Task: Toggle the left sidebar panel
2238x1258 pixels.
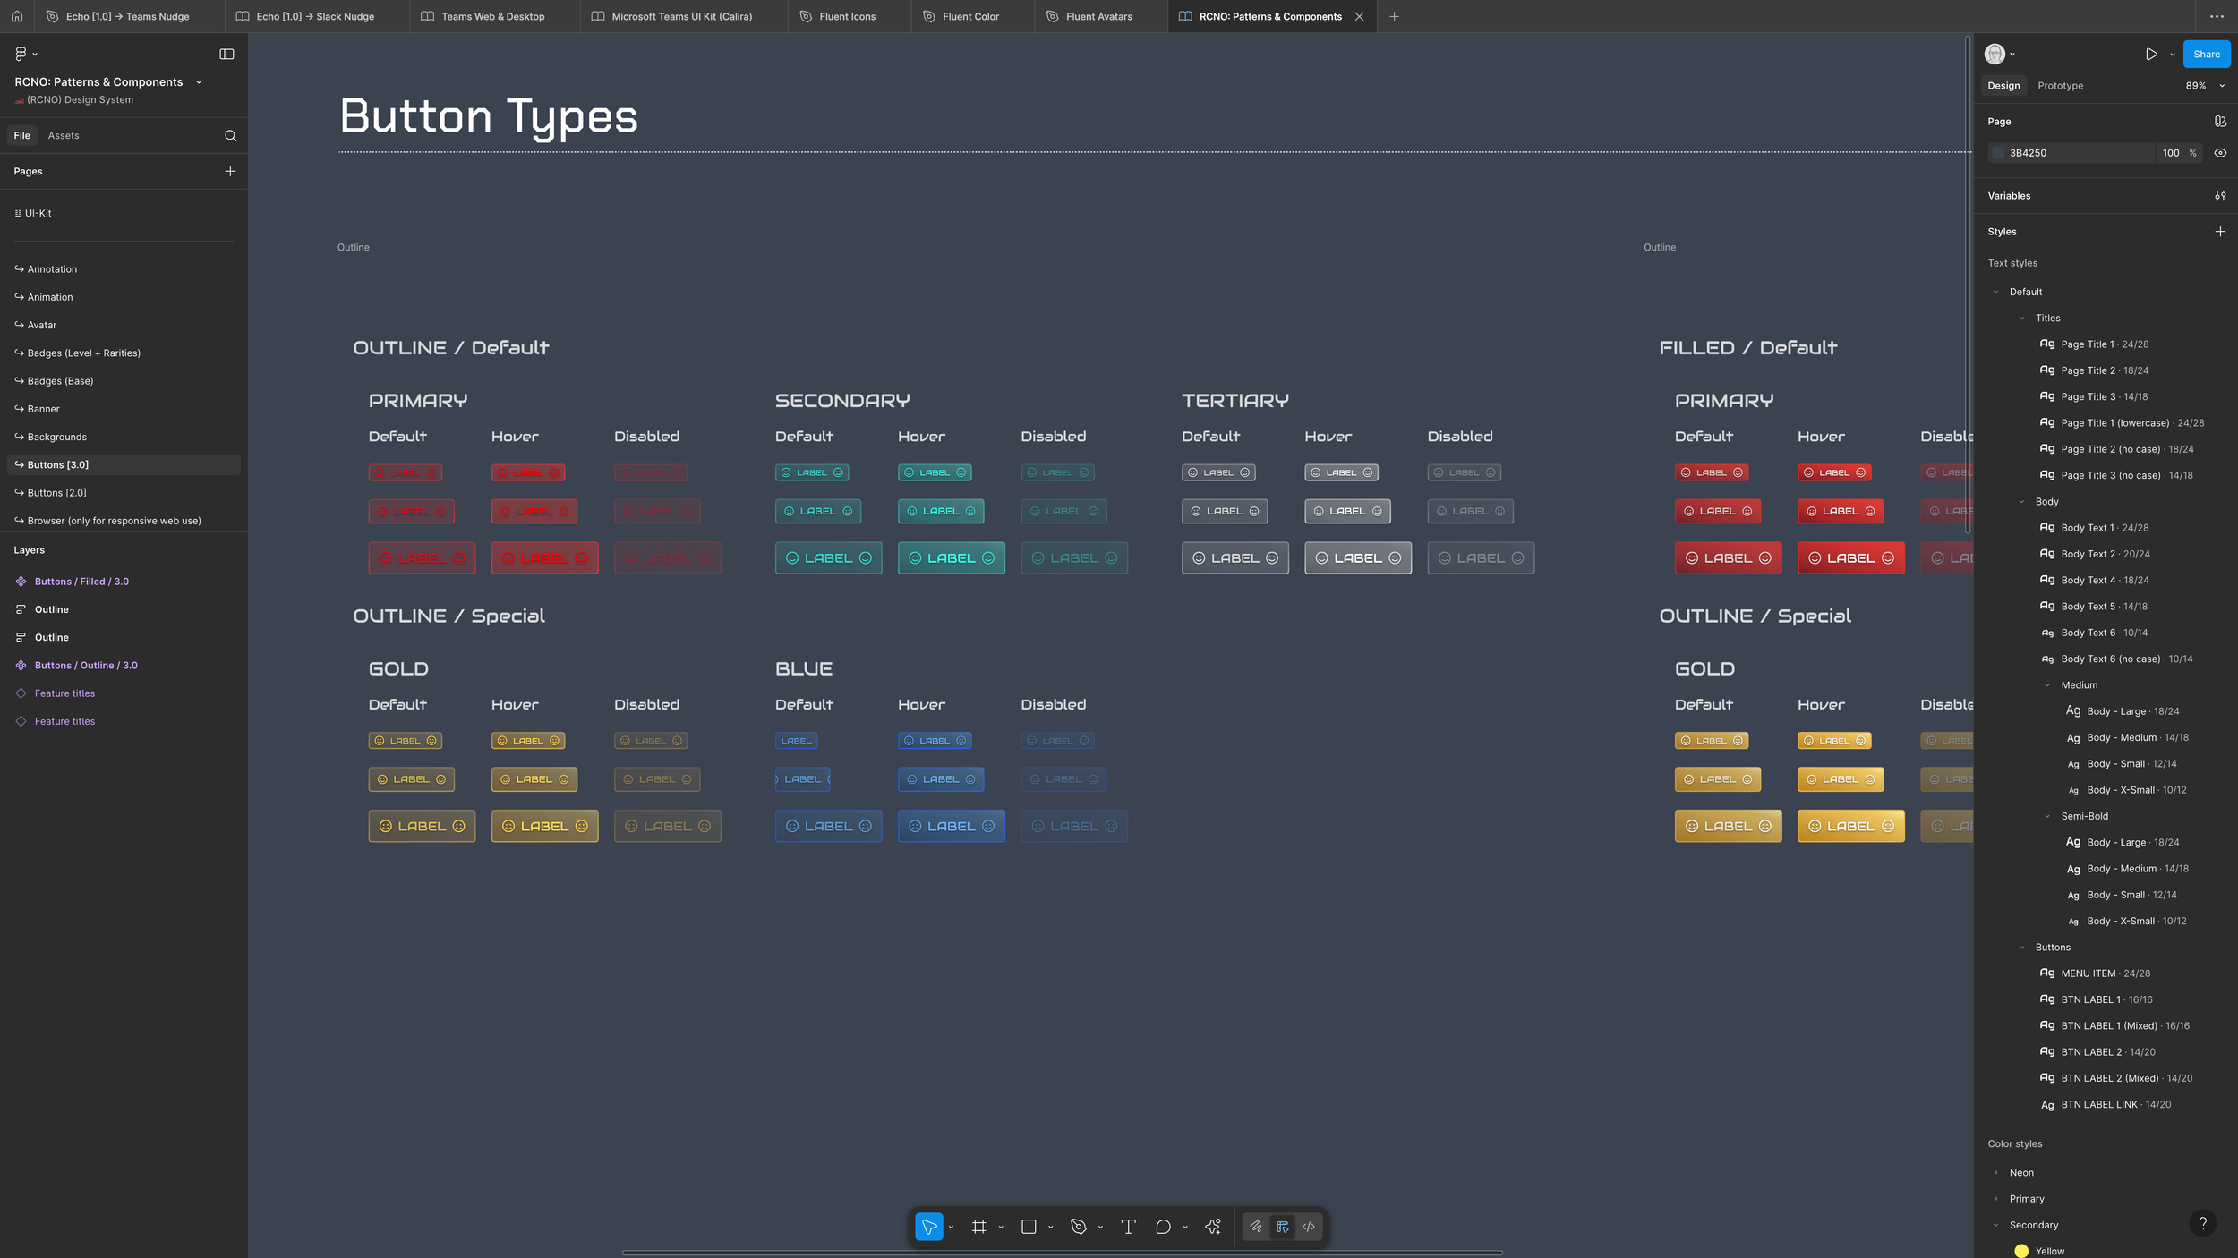Action: tap(226, 55)
